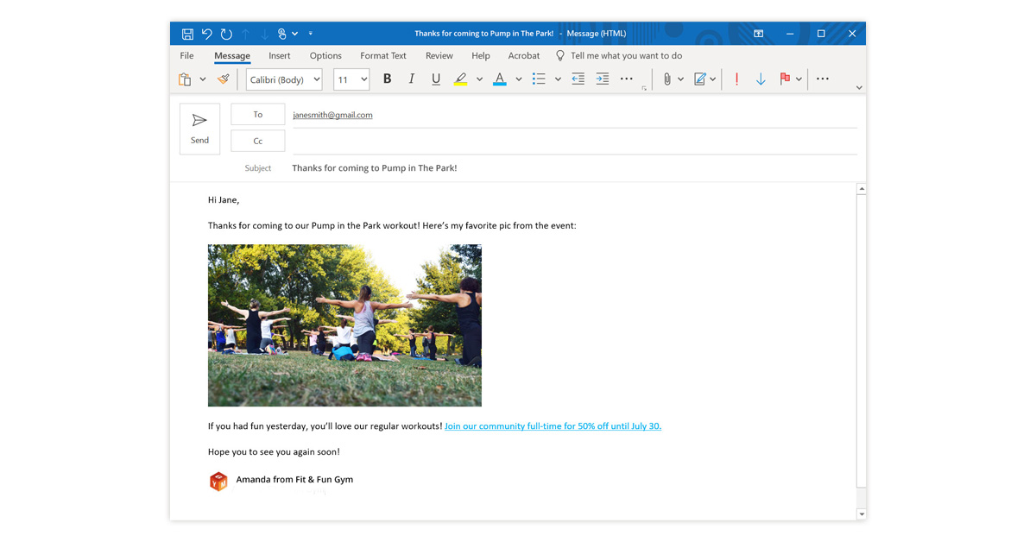This screenshot has width=1036, height=542.
Task: Mark message as High Importance
Action: (x=736, y=79)
